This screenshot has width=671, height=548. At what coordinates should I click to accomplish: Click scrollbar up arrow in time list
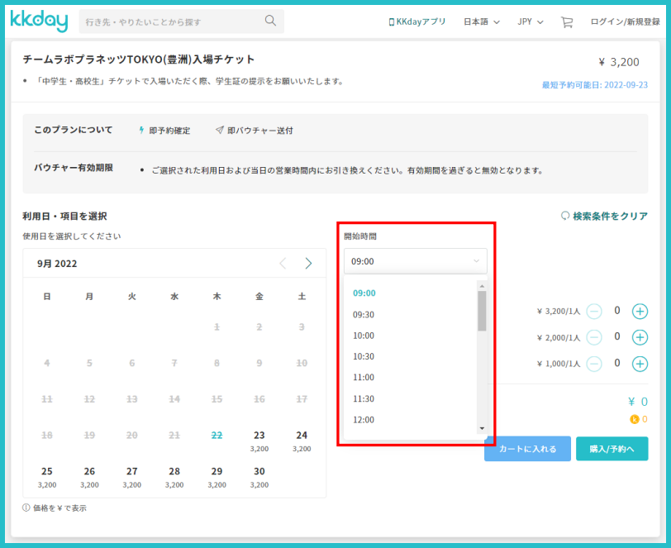(x=482, y=286)
